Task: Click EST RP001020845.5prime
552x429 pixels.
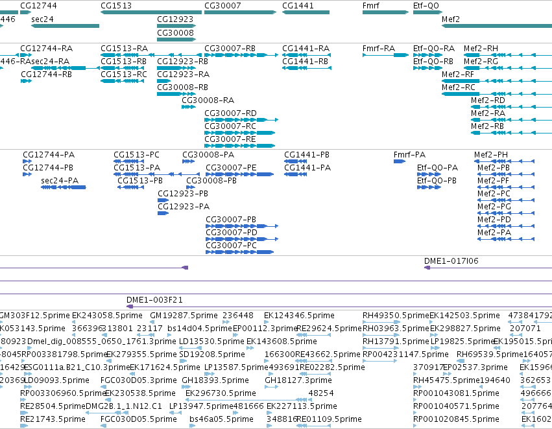Action: [x=456, y=419]
